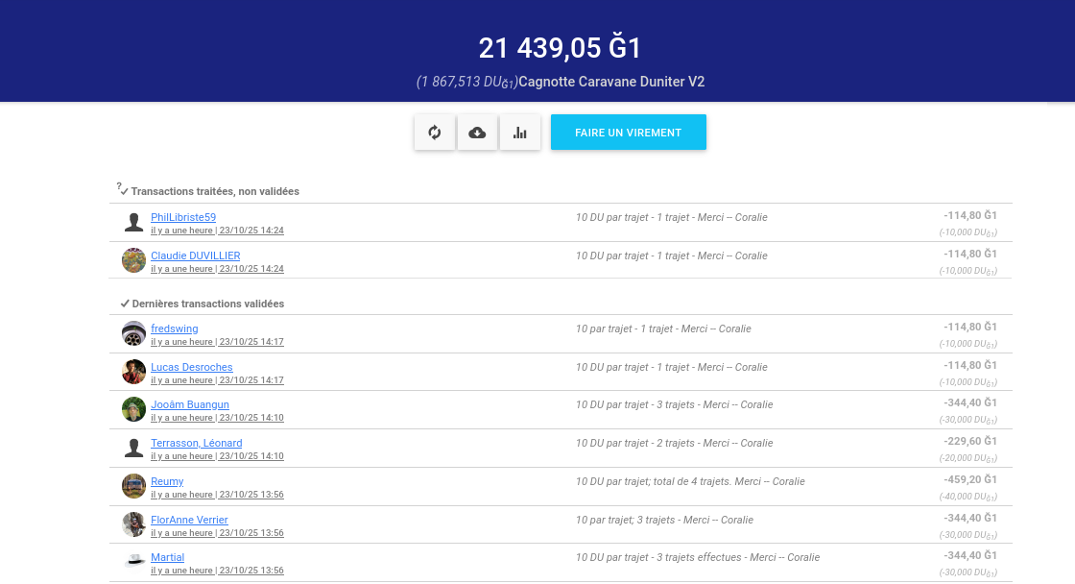This screenshot has height=584, width=1075.
Task: Open PhilLibriste59 profile link
Action: click(x=183, y=217)
